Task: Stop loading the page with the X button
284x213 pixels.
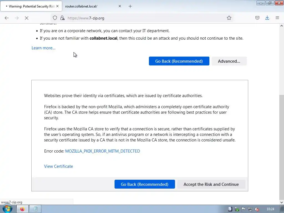Action: (x=27, y=18)
